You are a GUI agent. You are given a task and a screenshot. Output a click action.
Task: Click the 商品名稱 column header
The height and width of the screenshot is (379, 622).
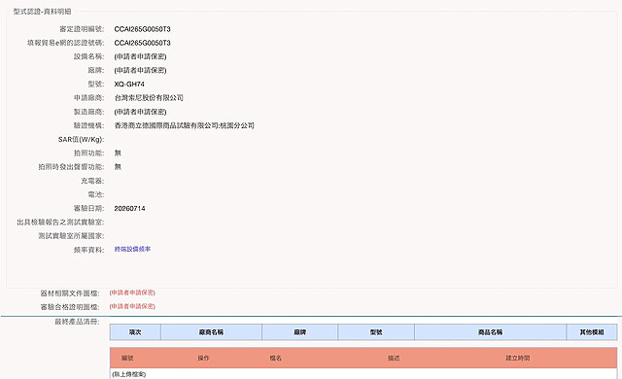point(490,332)
